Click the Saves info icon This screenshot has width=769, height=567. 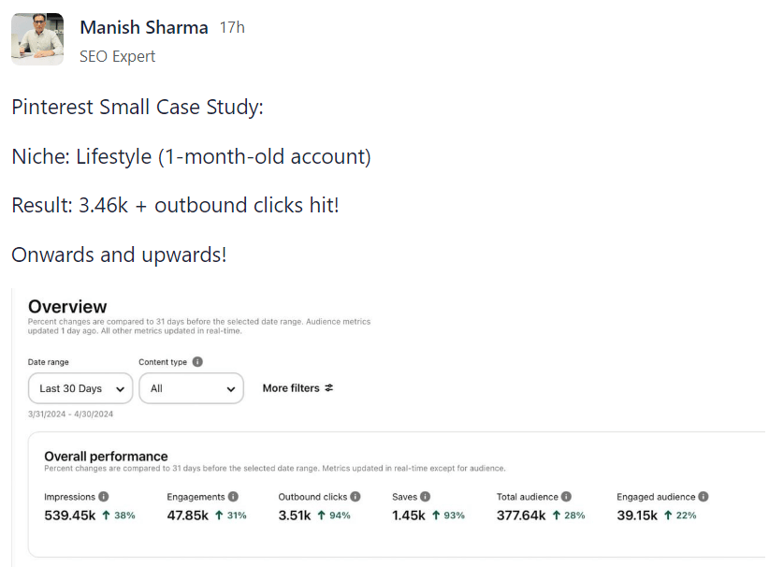tap(425, 497)
